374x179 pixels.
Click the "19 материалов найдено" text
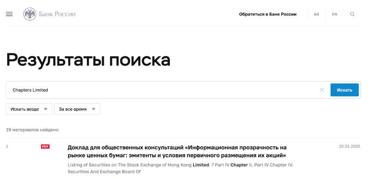pyautogui.click(x=32, y=130)
